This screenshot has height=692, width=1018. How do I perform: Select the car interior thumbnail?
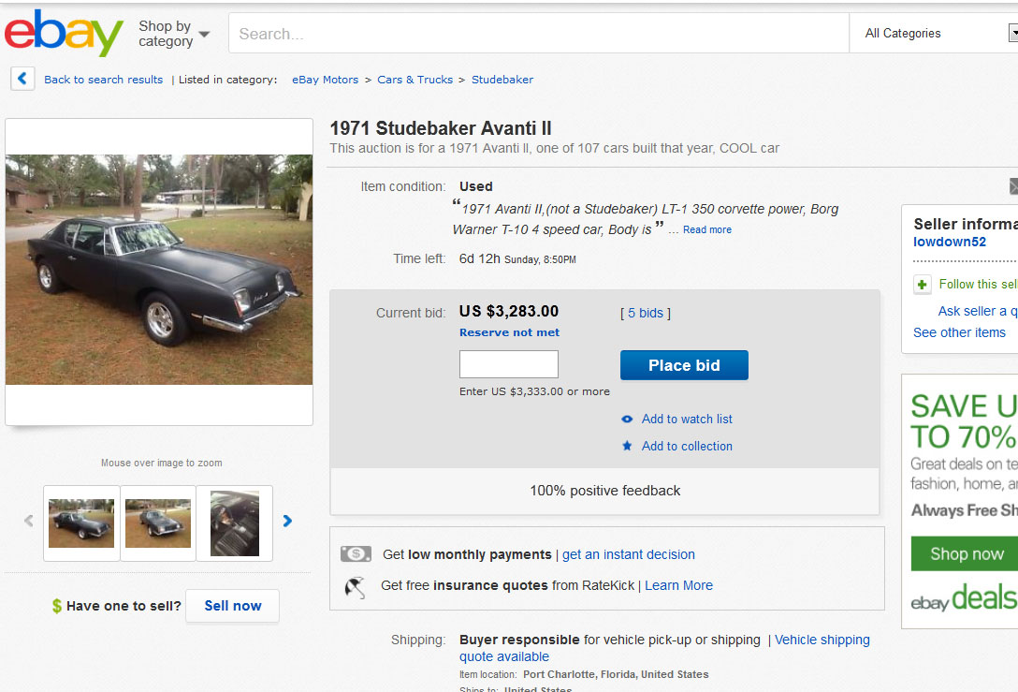pyautogui.click(x=235, y=523)
